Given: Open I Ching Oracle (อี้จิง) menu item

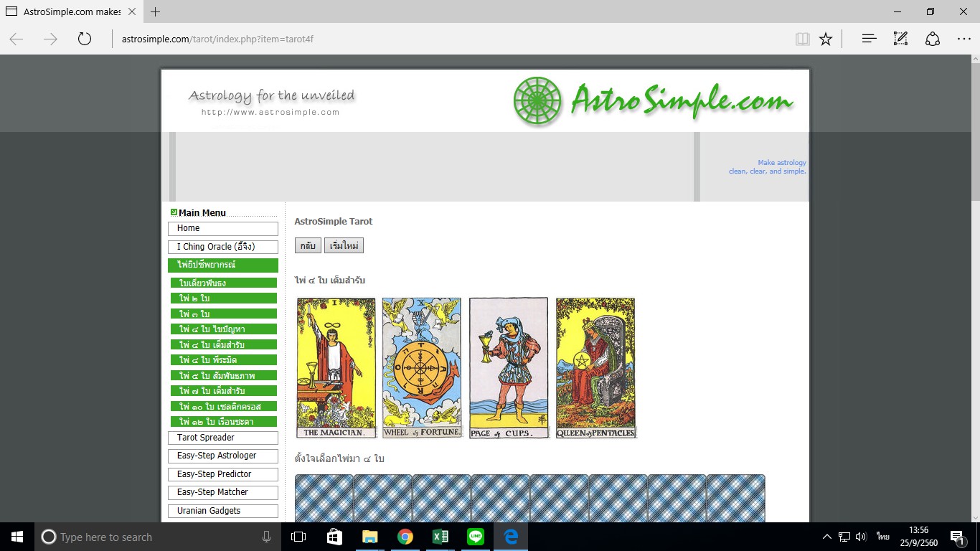Looking at the screenshot, I should coord(223,247).
